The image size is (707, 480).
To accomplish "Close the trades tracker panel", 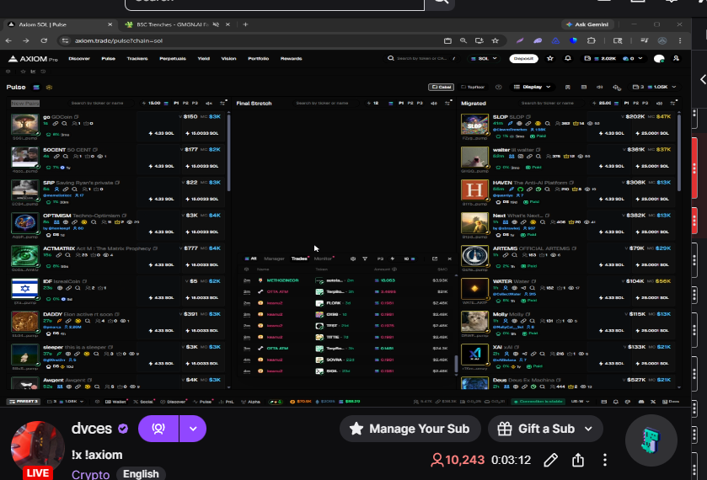I will (449, 259).
